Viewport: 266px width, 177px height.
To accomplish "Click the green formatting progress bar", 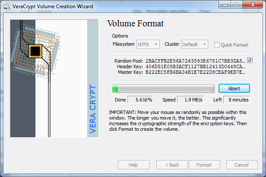I will click(x=163, y=88).
